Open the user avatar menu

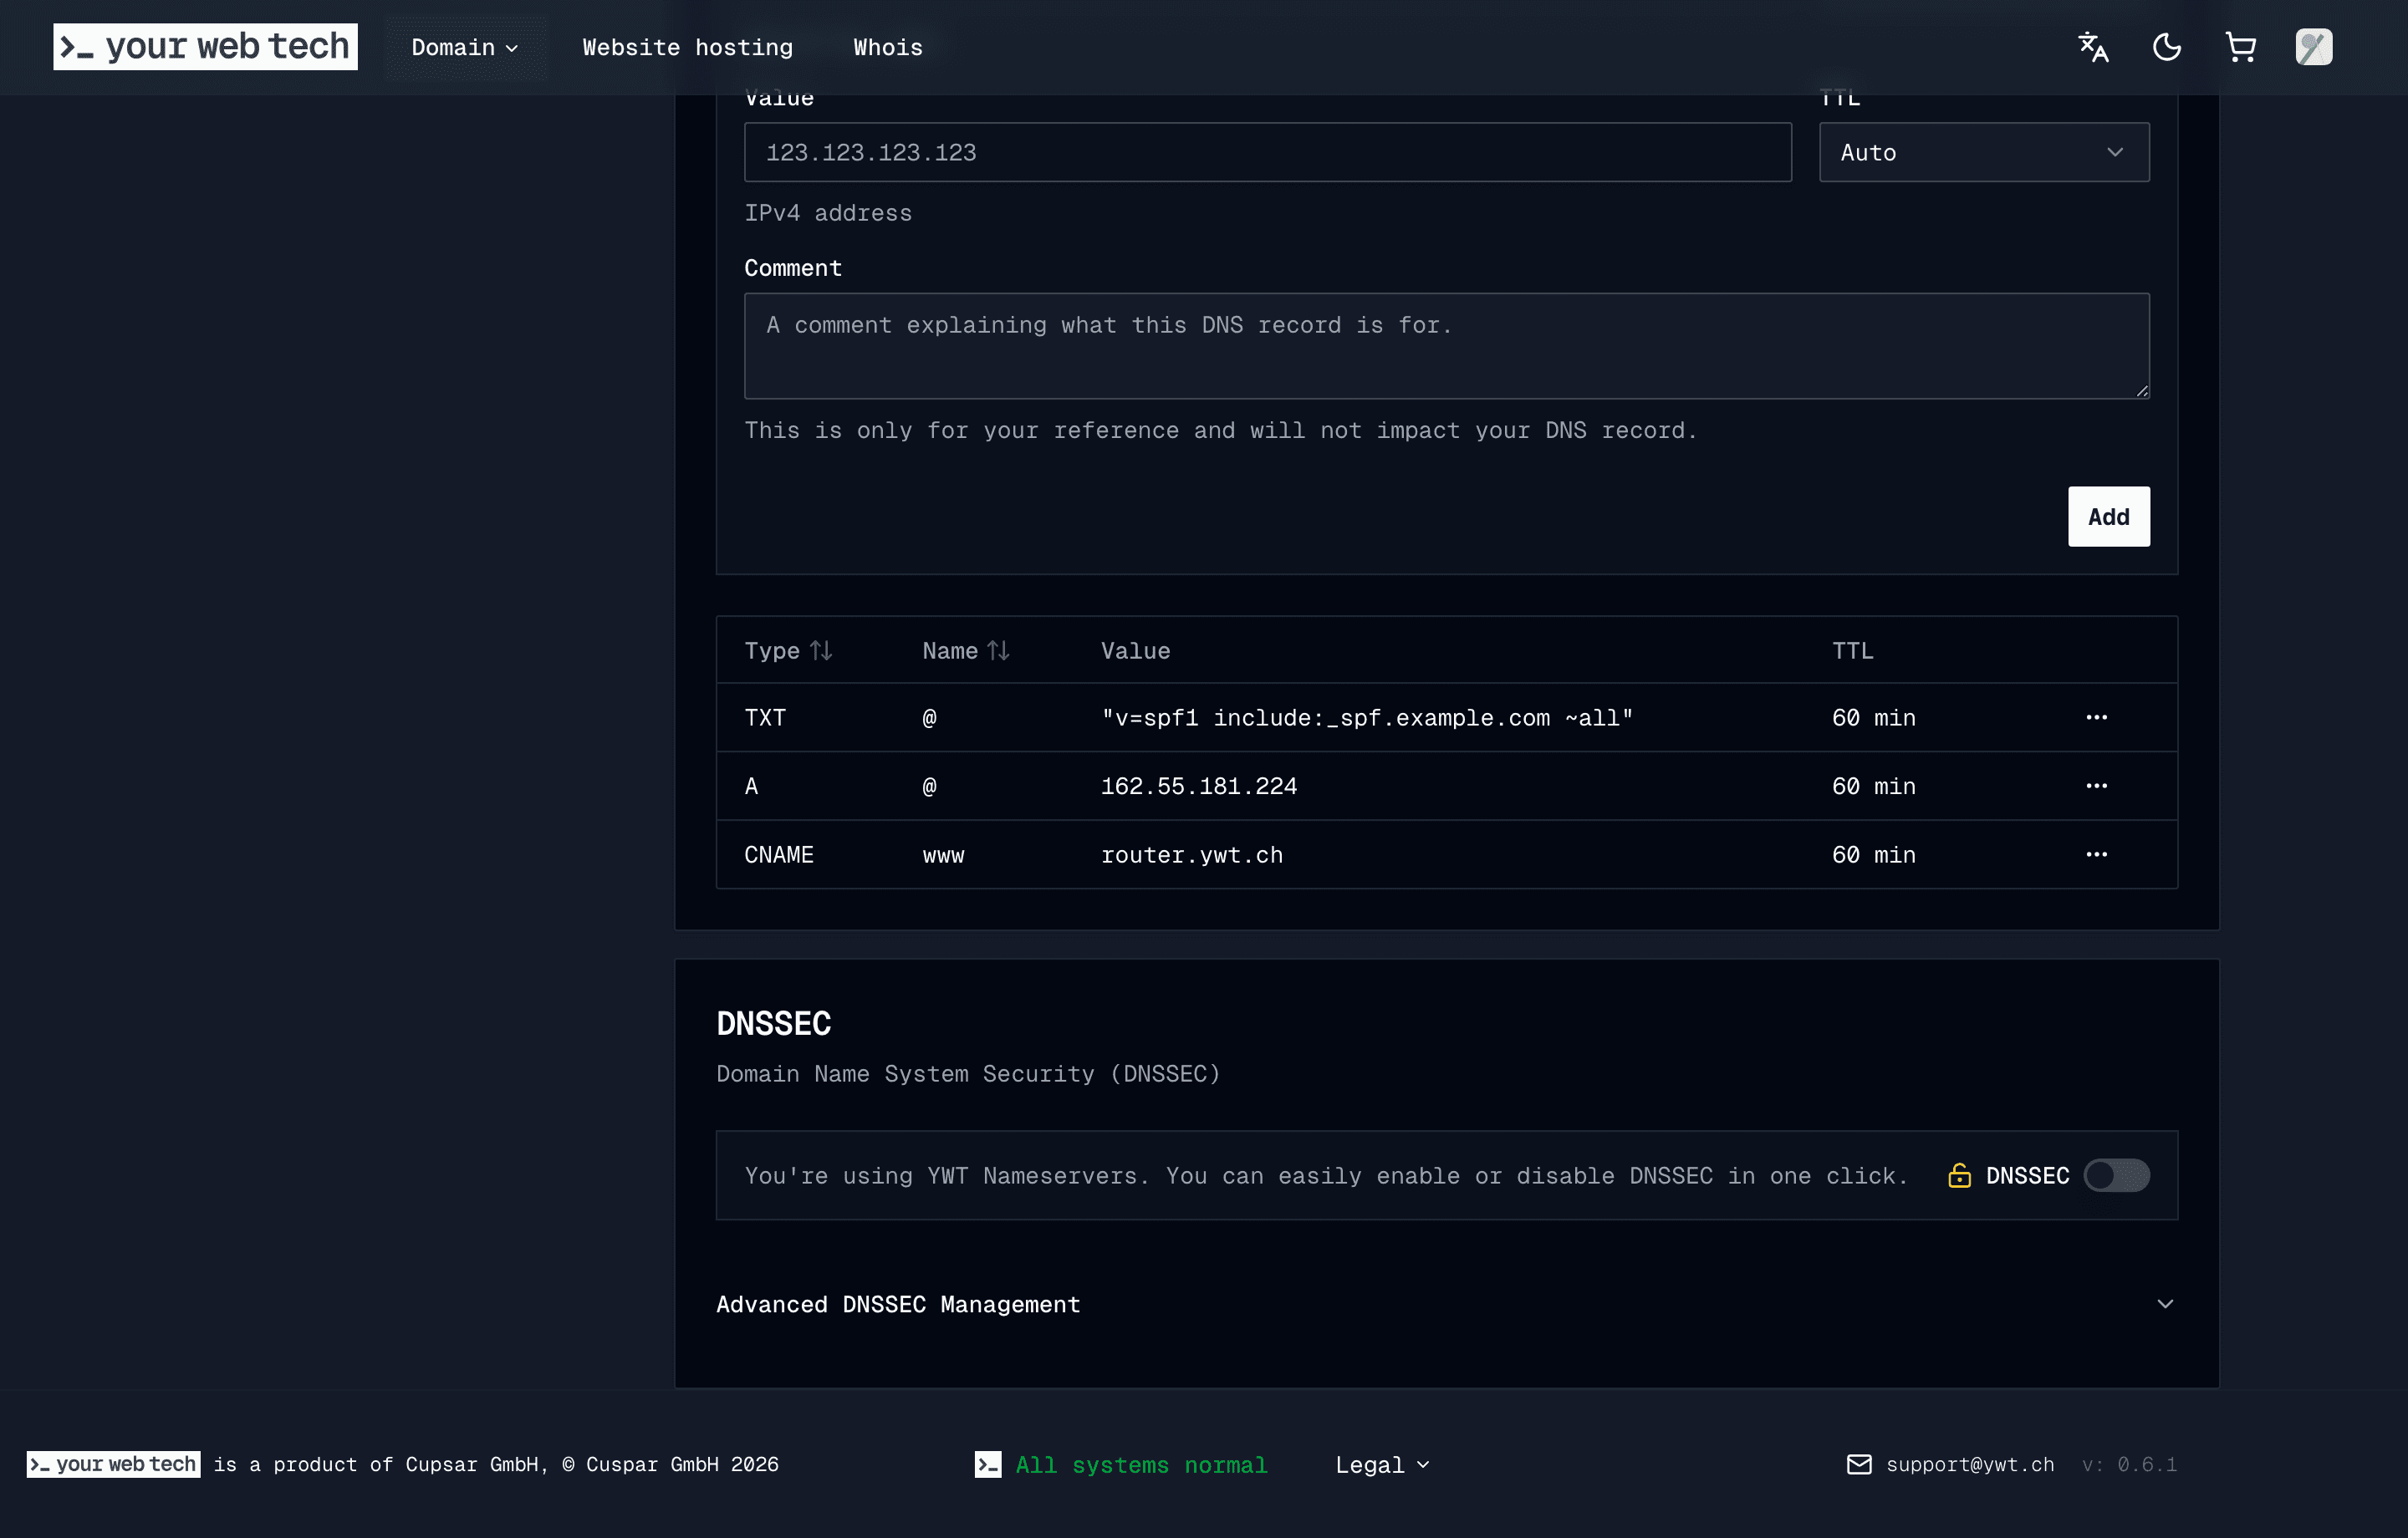2314,47
